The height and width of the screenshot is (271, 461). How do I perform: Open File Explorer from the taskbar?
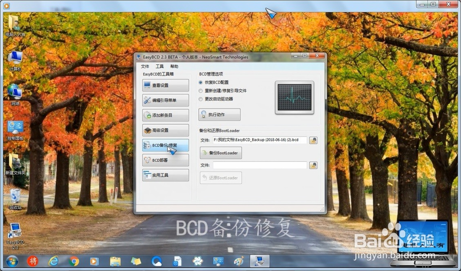(115, 261)
